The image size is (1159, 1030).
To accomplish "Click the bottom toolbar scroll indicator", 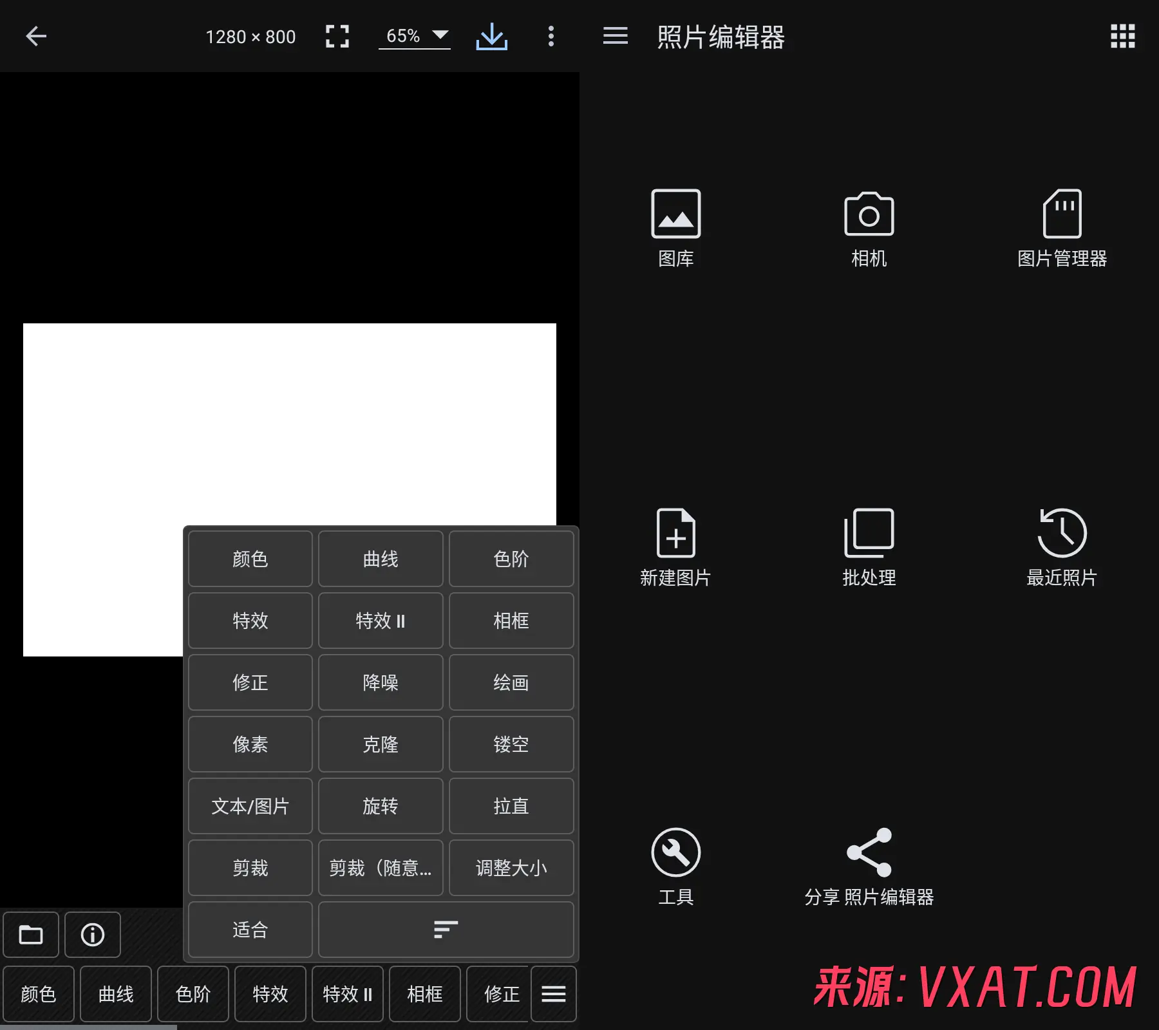I will (x=88, y=1027).
